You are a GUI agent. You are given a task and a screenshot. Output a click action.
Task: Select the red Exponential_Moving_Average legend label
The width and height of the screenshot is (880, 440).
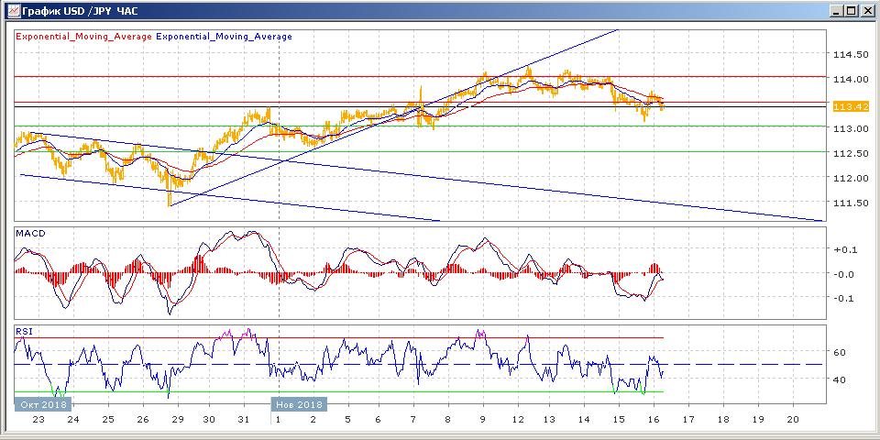84,37
